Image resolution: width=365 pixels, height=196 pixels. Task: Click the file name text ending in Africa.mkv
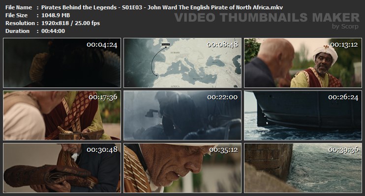(x=162, y=7)
